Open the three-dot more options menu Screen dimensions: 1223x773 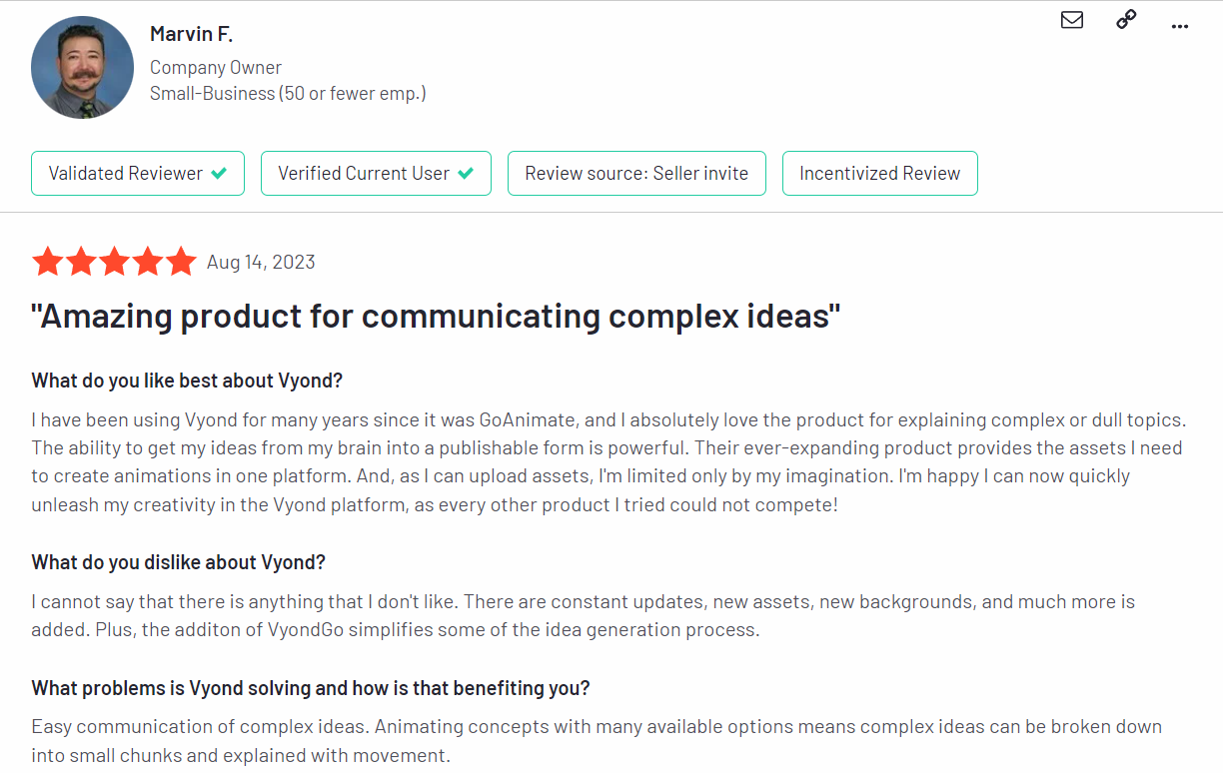pyautogui.click(x=1180, y=26)
